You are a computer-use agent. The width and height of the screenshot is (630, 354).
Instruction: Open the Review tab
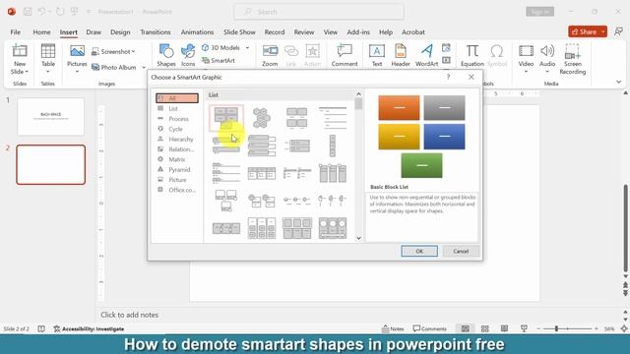304,32
